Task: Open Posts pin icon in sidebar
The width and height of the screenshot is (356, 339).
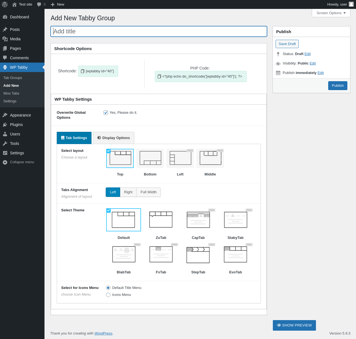Action: [x=5, y=29]
